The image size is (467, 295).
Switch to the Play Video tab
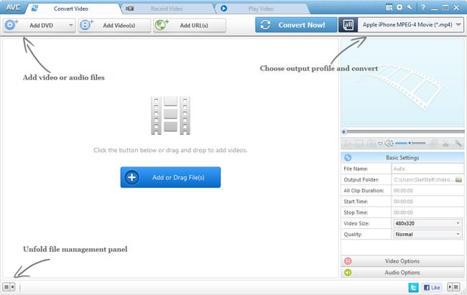[x=257, y=9]
